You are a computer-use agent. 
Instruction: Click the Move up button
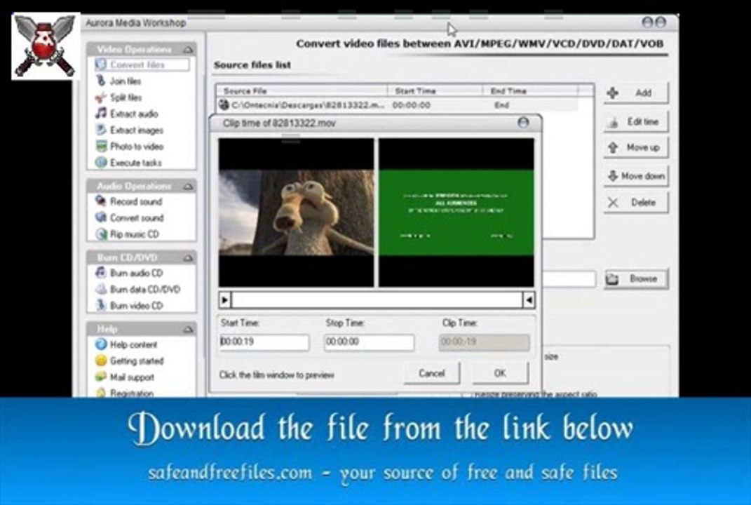click(635, 147)
